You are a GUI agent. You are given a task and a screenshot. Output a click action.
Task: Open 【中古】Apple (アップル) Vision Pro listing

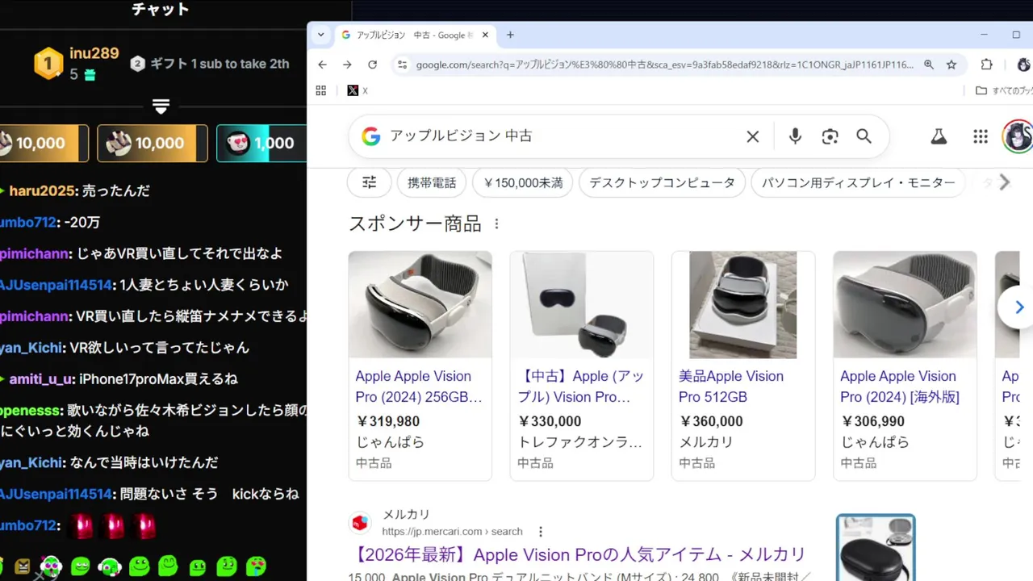click(x=580, y=387)
